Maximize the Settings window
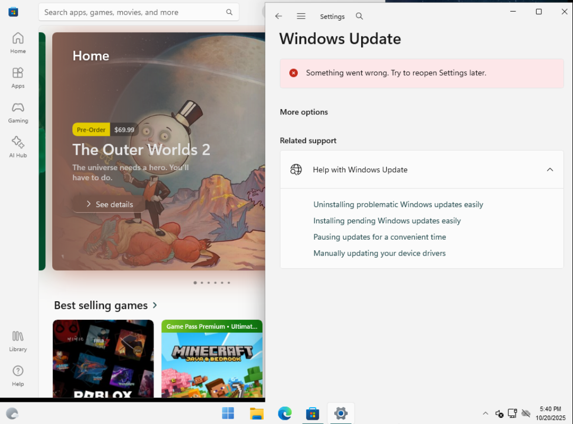573x424 pixels. tap(539, 12)
